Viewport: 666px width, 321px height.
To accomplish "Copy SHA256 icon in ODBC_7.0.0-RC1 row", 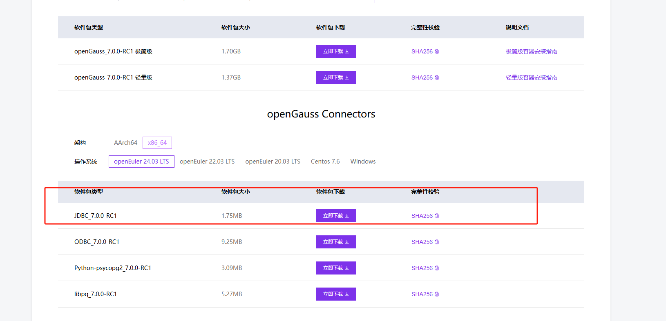I will [437, 242].
